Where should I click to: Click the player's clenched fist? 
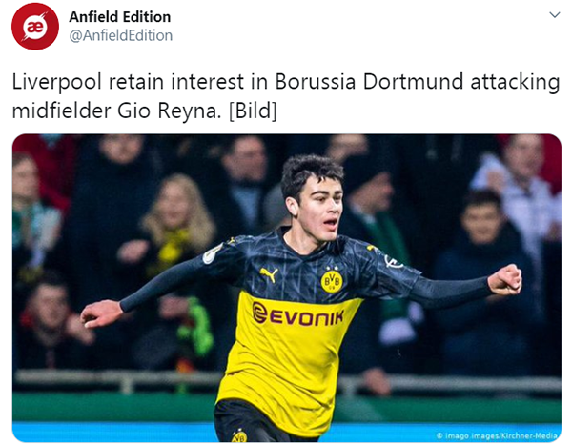[505, 279]
